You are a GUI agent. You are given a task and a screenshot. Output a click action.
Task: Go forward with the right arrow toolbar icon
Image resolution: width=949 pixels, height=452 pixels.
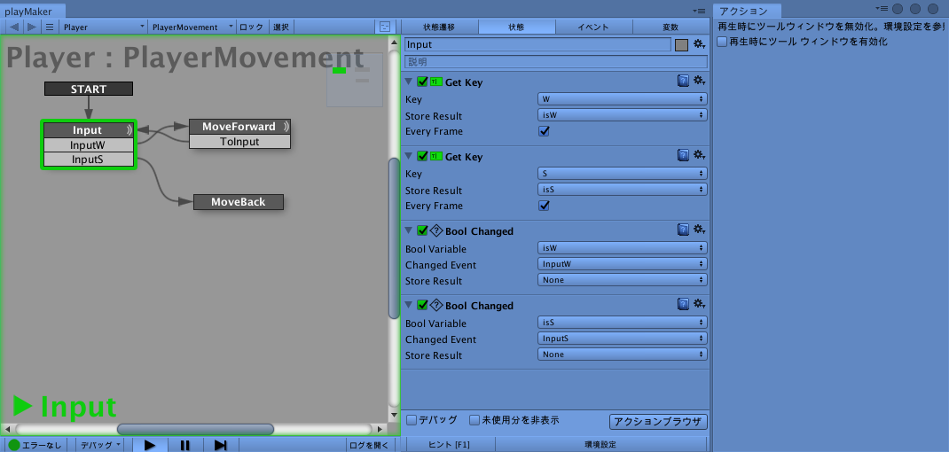[32, 27]
